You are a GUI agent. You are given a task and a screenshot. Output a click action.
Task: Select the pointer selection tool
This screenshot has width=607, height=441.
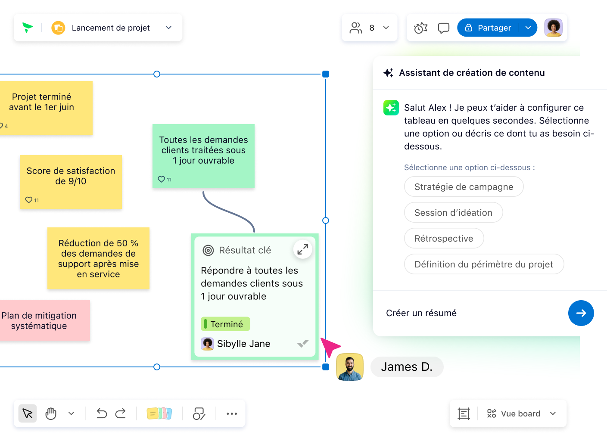pos(28,414)
